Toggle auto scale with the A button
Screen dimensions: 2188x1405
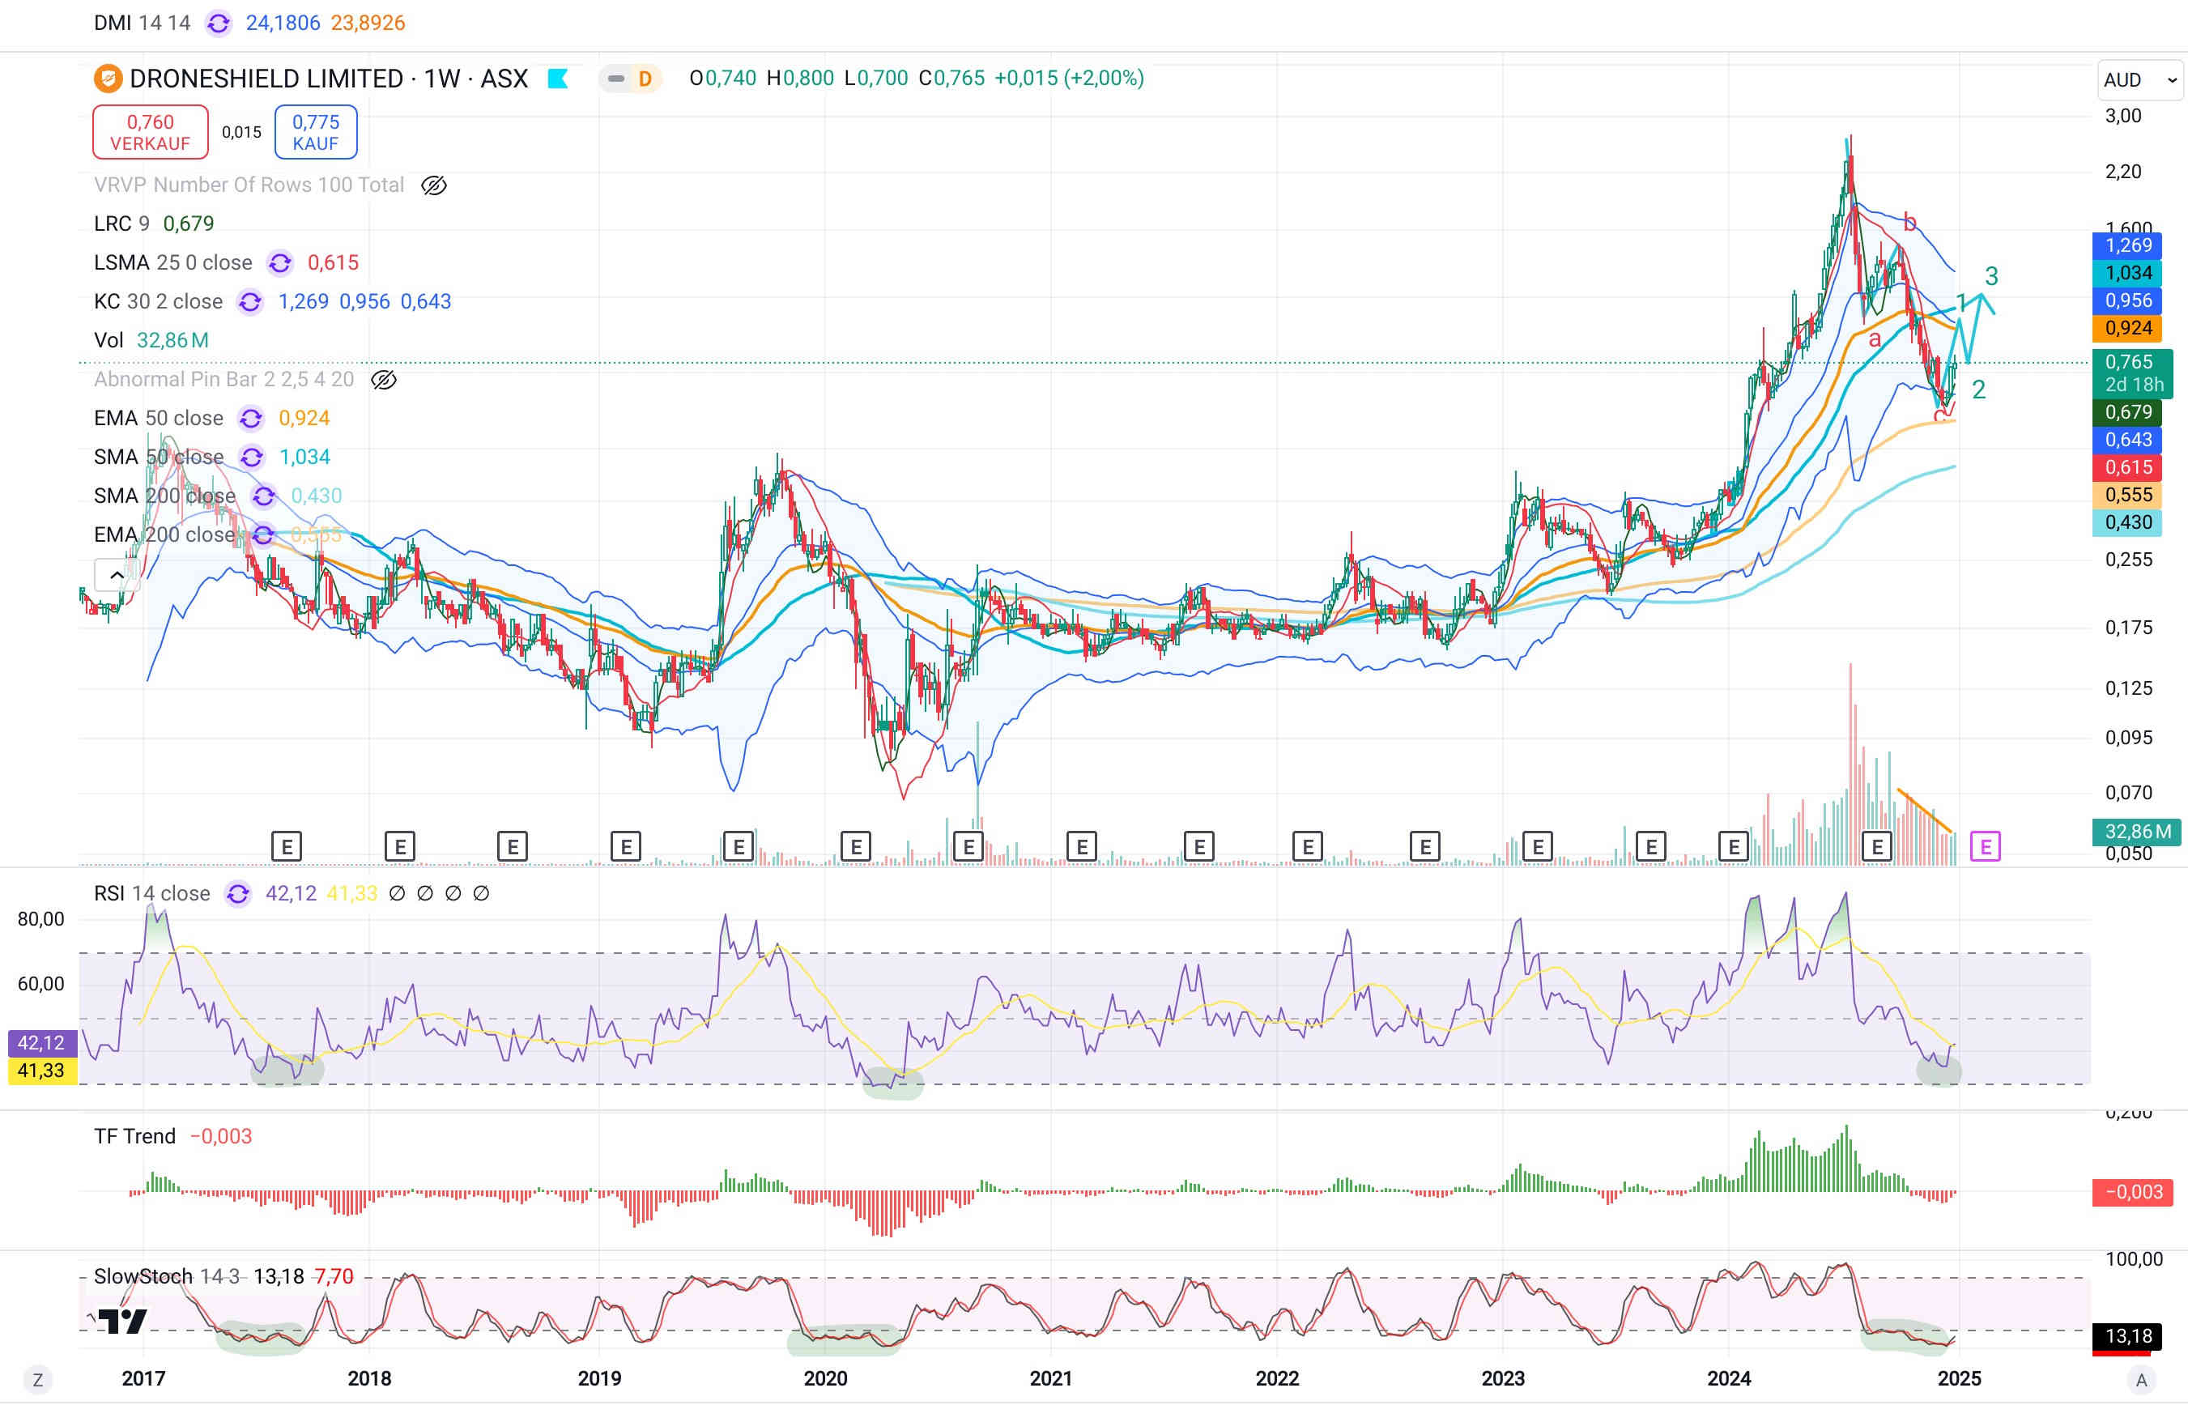coord(2140,1379)
